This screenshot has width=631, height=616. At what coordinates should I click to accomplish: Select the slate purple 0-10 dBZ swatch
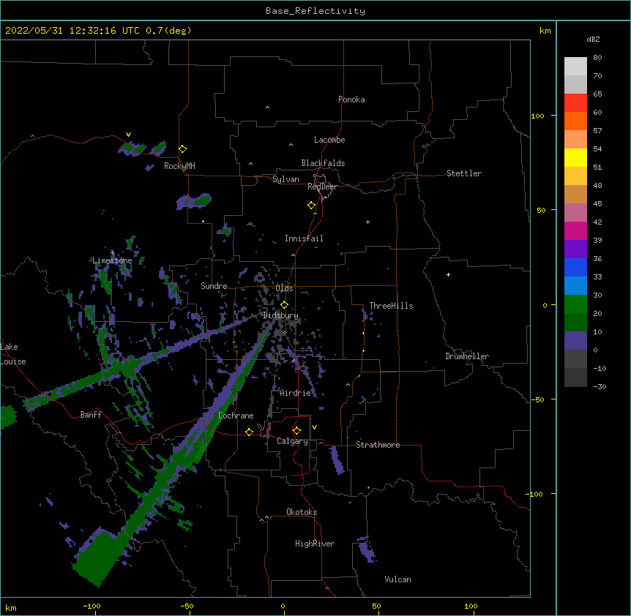[x=575, y=341]
